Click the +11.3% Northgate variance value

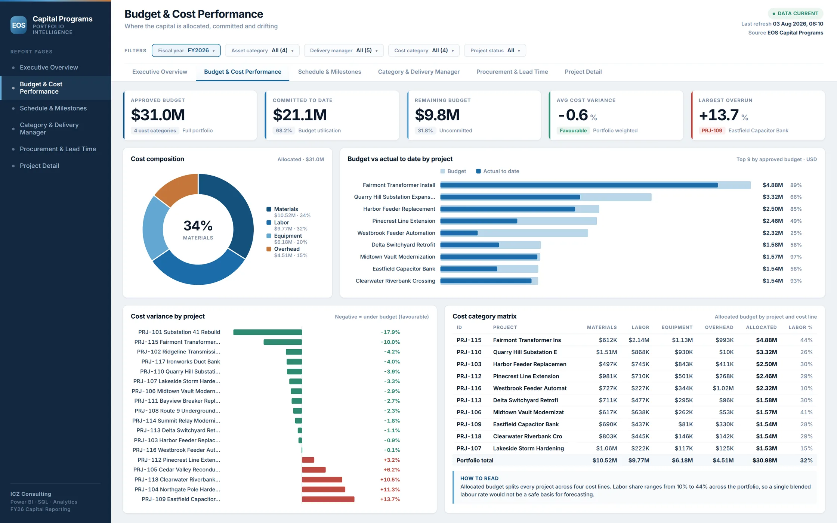(390, 489)
